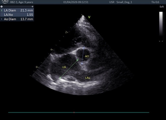Click the Soft label above grayscale bar
The width and height of the screenshot is (166, 120).
[162, 7]
